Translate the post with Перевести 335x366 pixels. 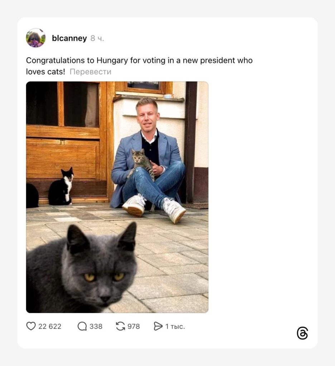[x=91, y=71]
